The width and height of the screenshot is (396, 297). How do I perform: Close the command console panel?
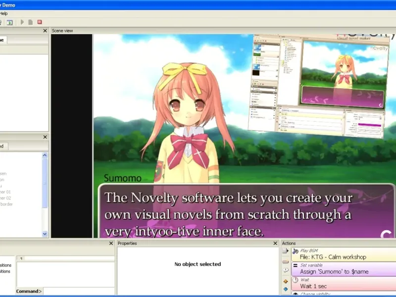tap(111, 243)
